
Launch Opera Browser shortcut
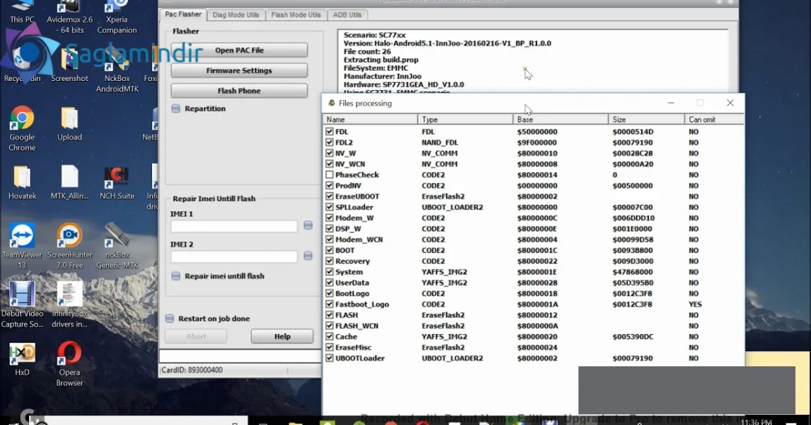70,364
